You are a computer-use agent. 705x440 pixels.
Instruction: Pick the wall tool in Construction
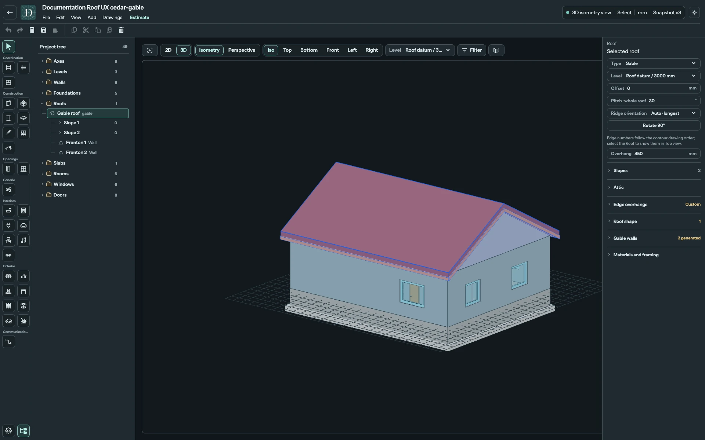[8, 103]
